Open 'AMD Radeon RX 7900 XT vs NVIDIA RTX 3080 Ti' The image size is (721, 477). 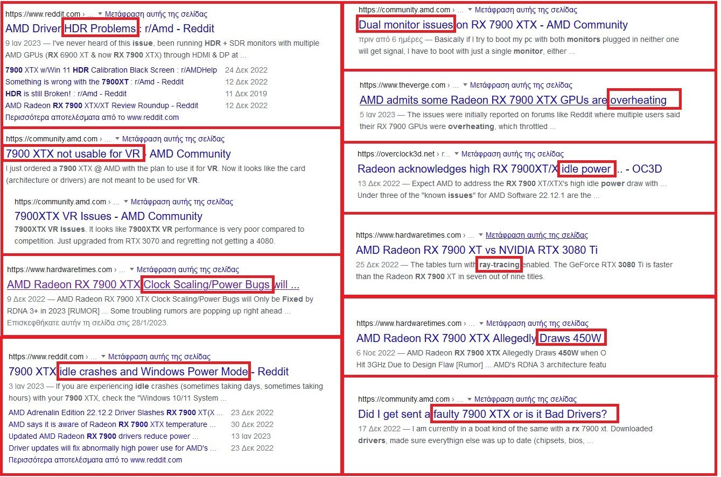click(x=477, y=250)
